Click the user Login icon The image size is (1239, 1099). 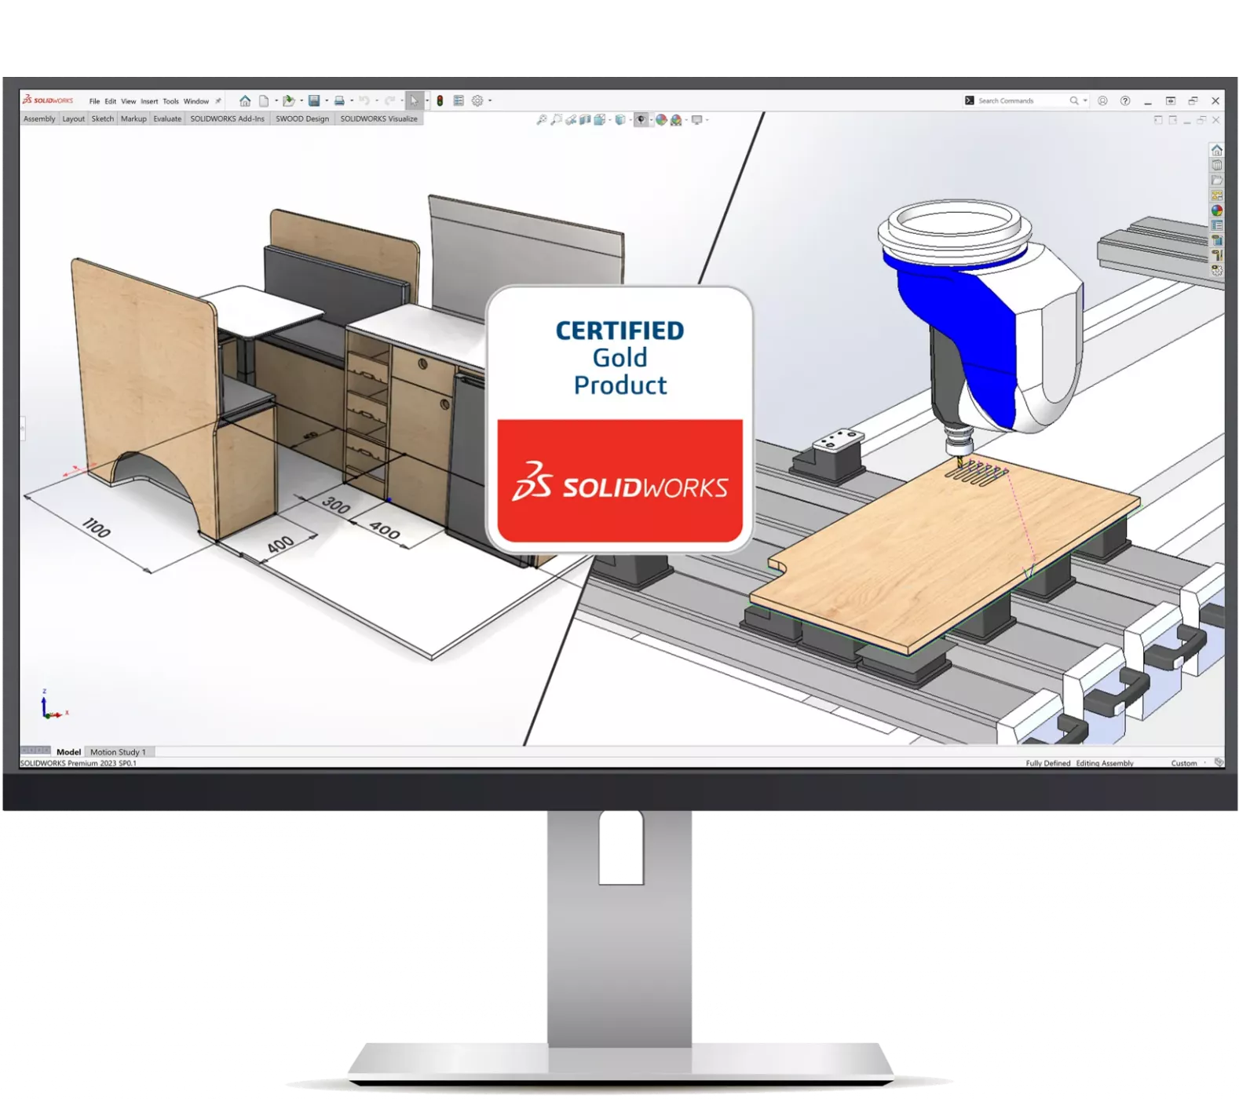pos(1102,100)
